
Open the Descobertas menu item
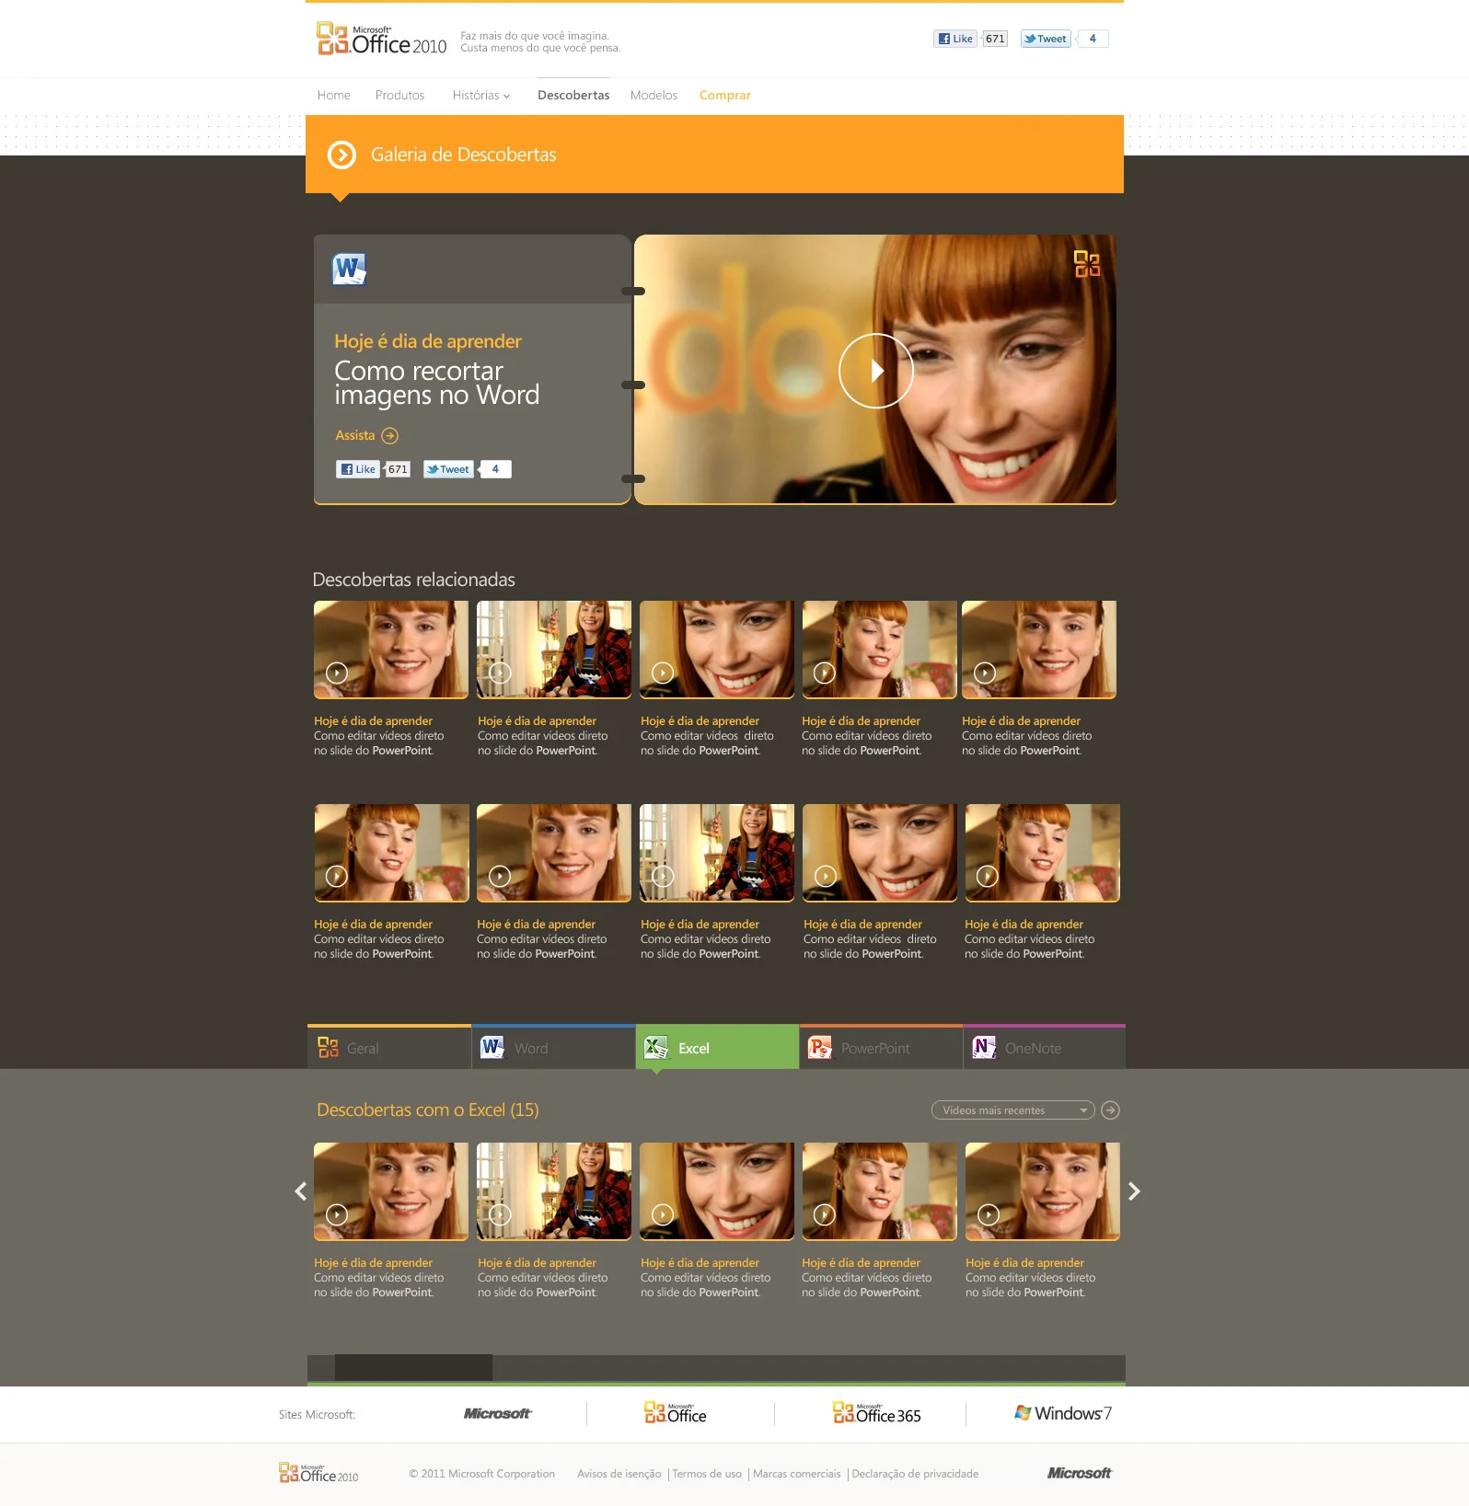[573, 95]
